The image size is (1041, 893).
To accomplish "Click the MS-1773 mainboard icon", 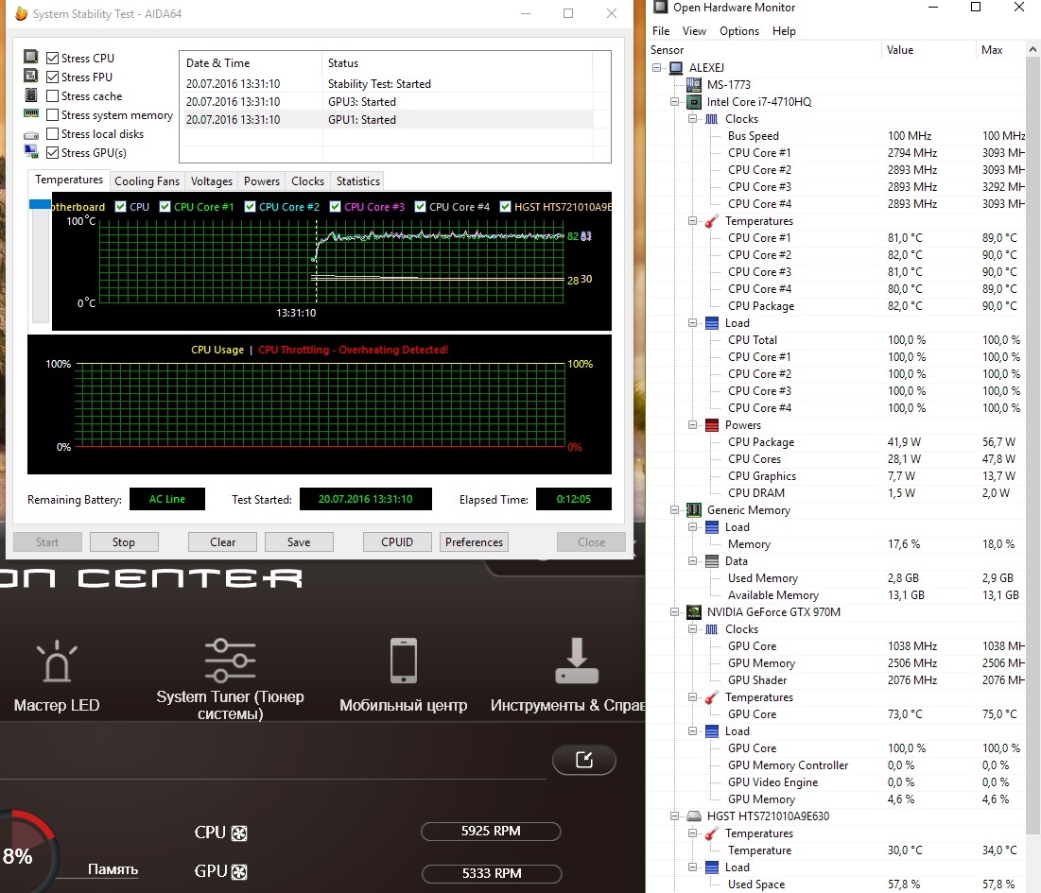I will pyautogui.click(x=694, y=84).
